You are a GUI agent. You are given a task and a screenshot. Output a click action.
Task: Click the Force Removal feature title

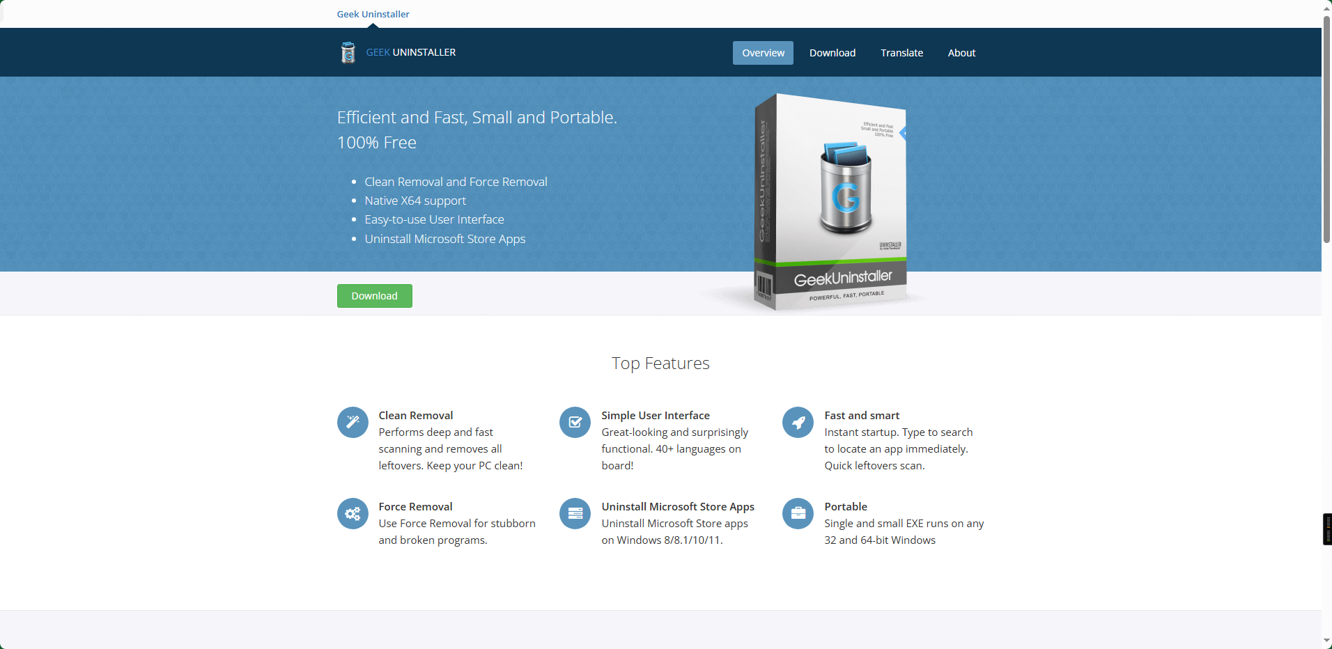pos(416,507)
